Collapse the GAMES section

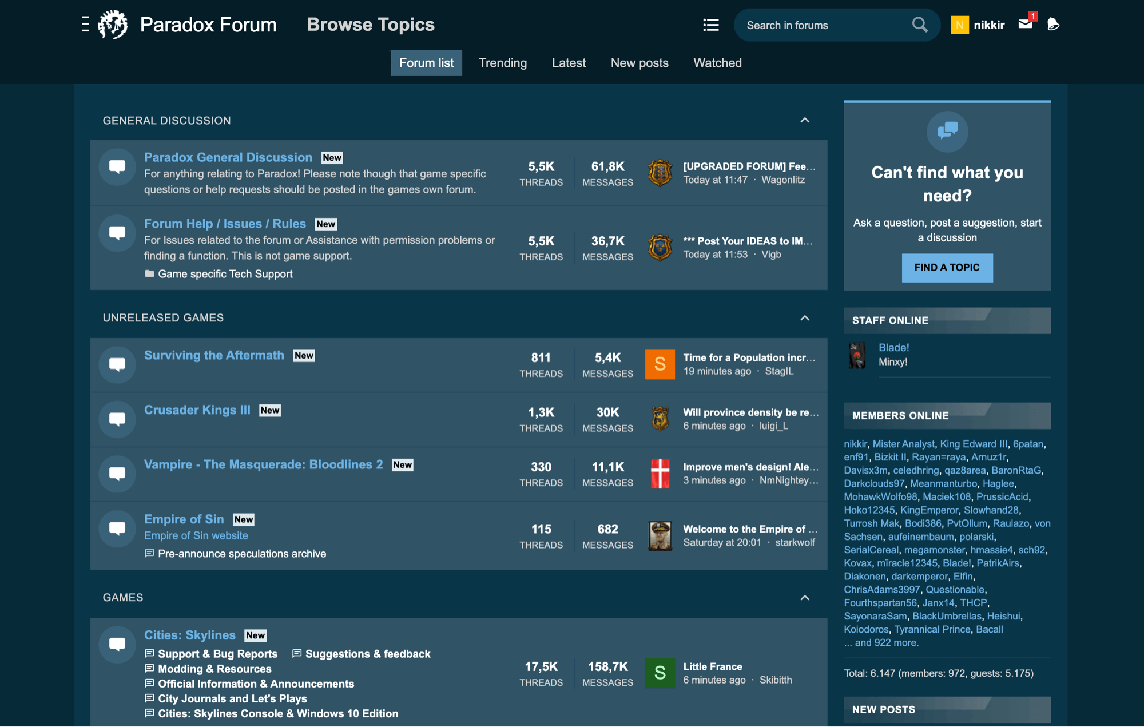point(805,597)
